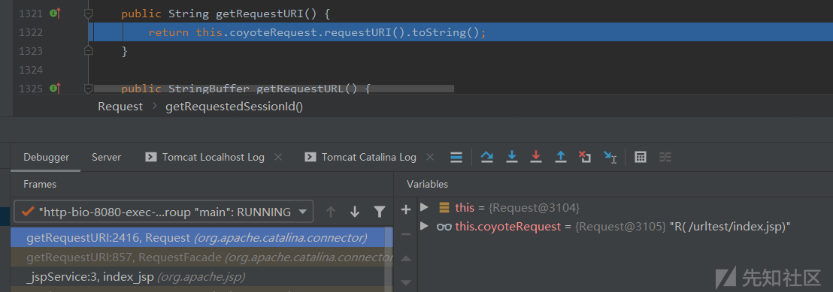833x292 pixels.
Task: Click getRequestedSessionId() breadcrumb
Action: (235, 107)
